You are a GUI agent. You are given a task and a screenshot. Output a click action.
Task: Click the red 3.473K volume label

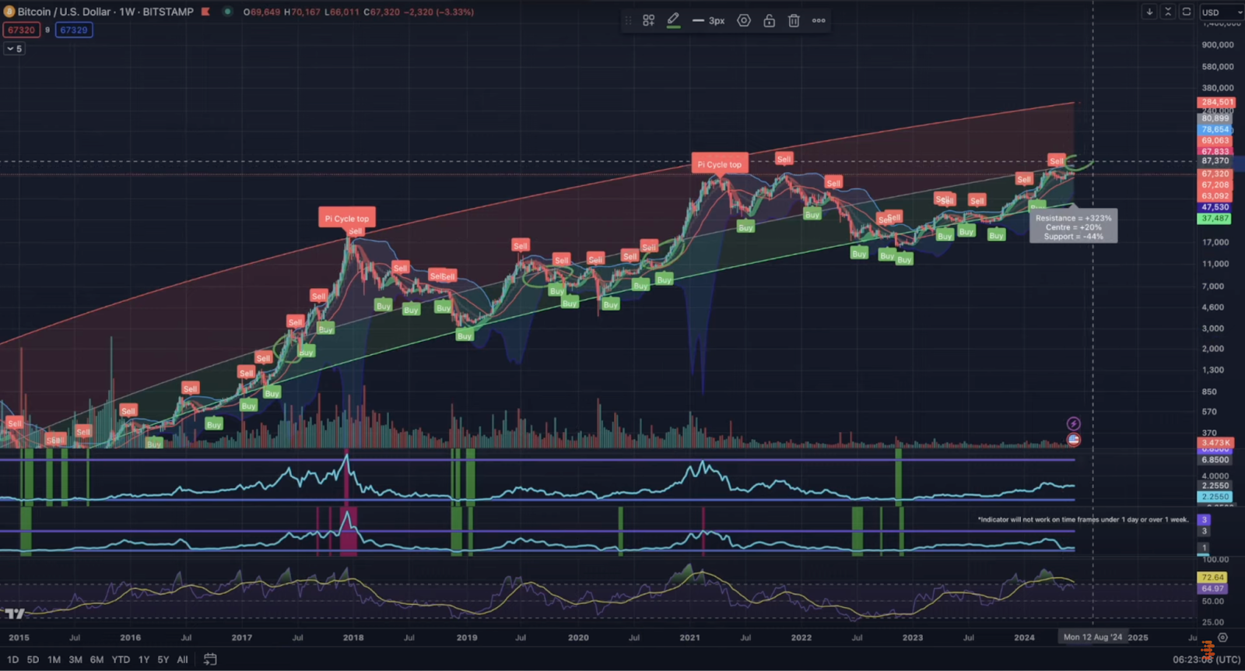tap(1215, 443)
